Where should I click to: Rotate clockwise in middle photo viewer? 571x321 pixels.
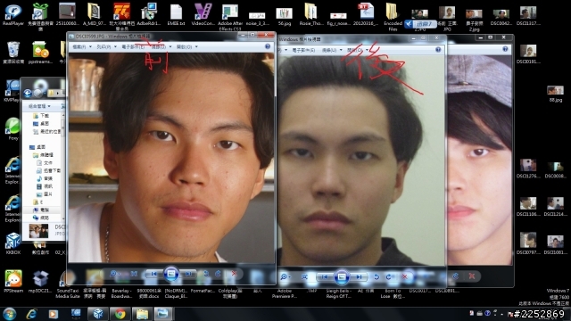click(389, 277)
